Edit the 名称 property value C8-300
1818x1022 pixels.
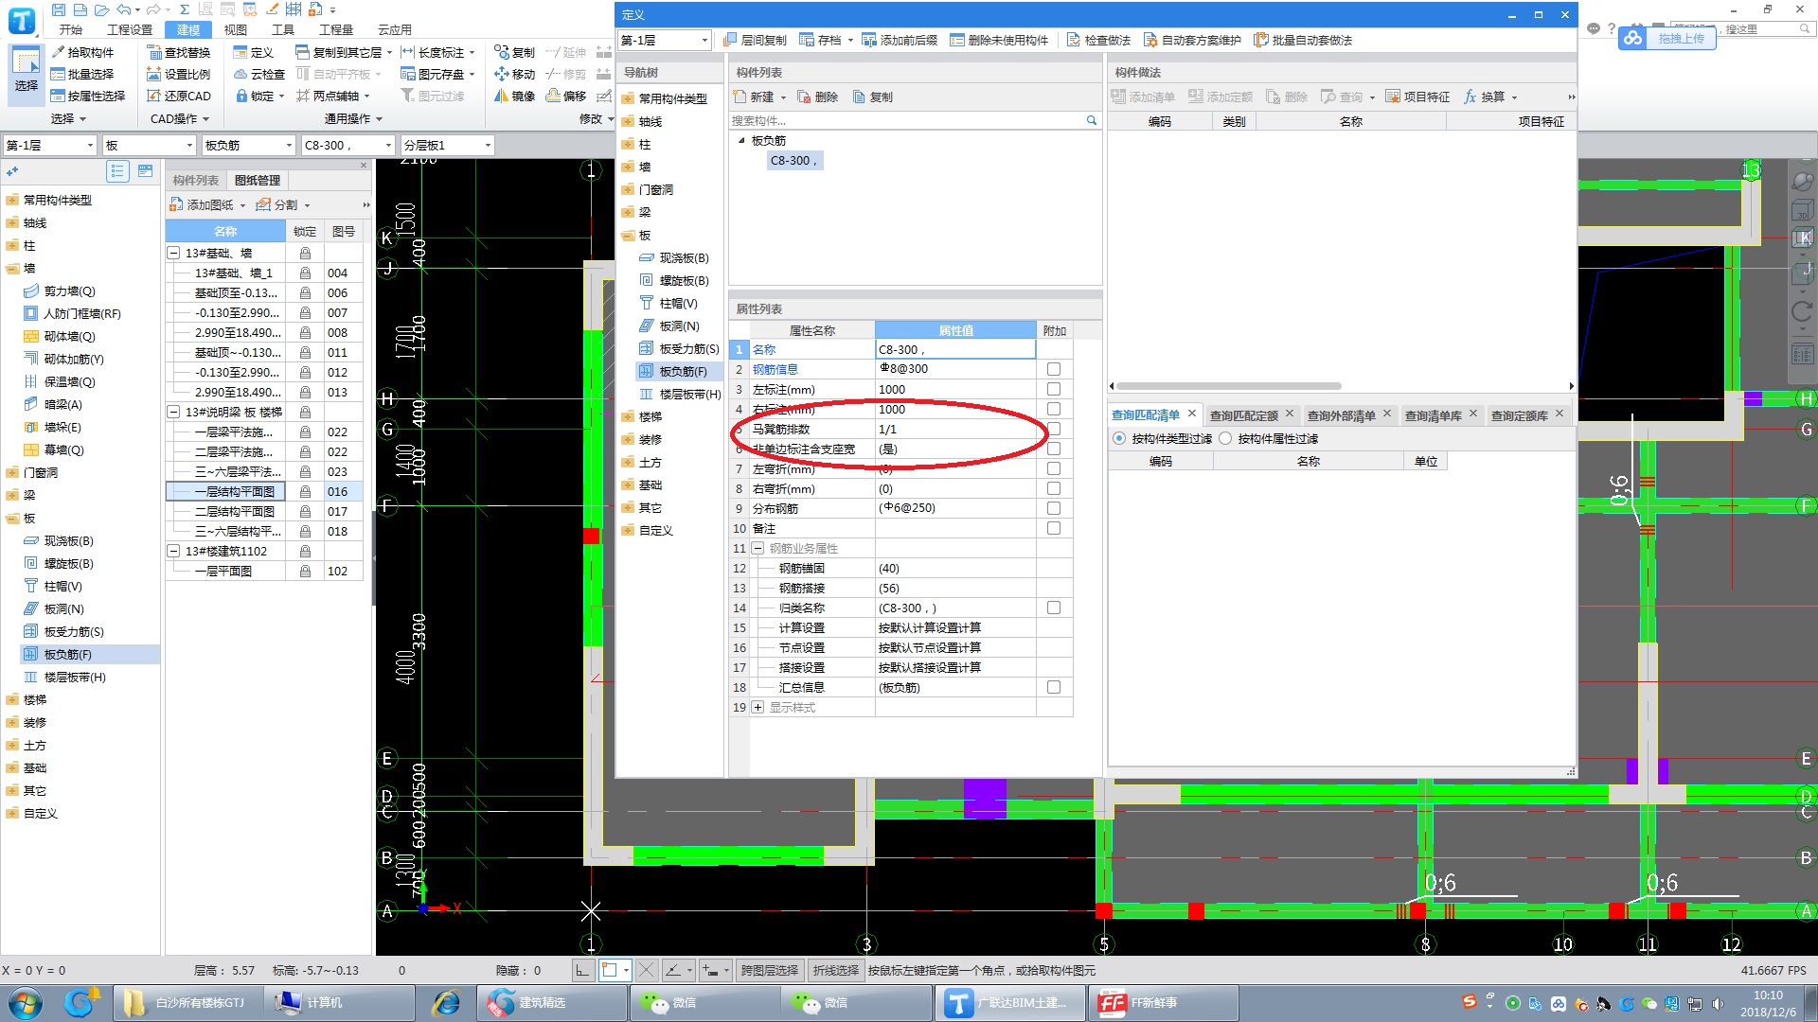click(955, 349)
